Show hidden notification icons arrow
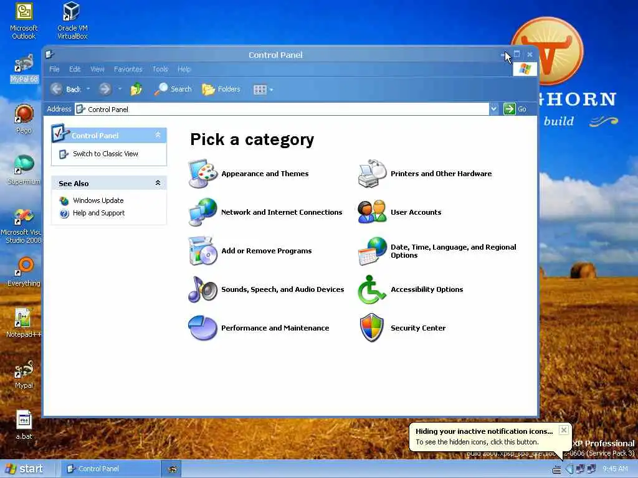The image size is (638, 478). tap(569, 469)
